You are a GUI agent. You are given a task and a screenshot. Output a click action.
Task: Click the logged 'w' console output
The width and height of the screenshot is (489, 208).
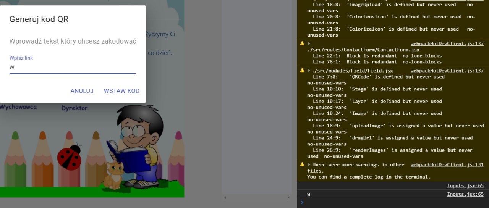[309, 194]
